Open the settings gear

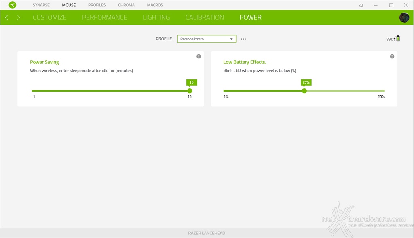click(x=361, y=5)
